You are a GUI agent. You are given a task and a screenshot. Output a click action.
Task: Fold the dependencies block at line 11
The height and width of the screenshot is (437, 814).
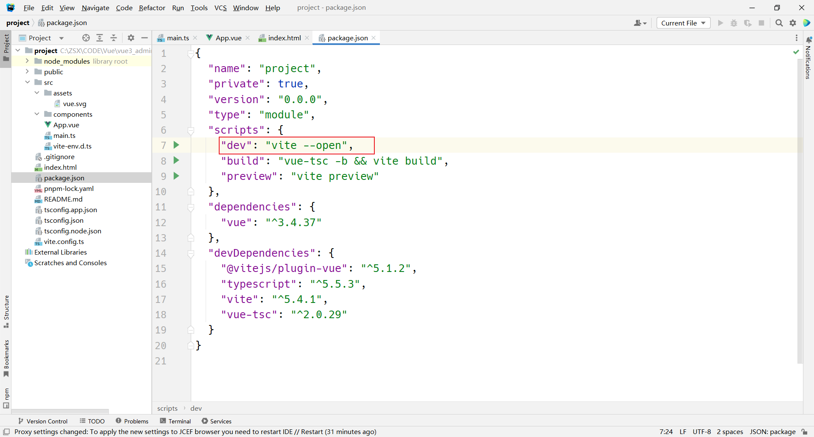click(x=191, y=207)
